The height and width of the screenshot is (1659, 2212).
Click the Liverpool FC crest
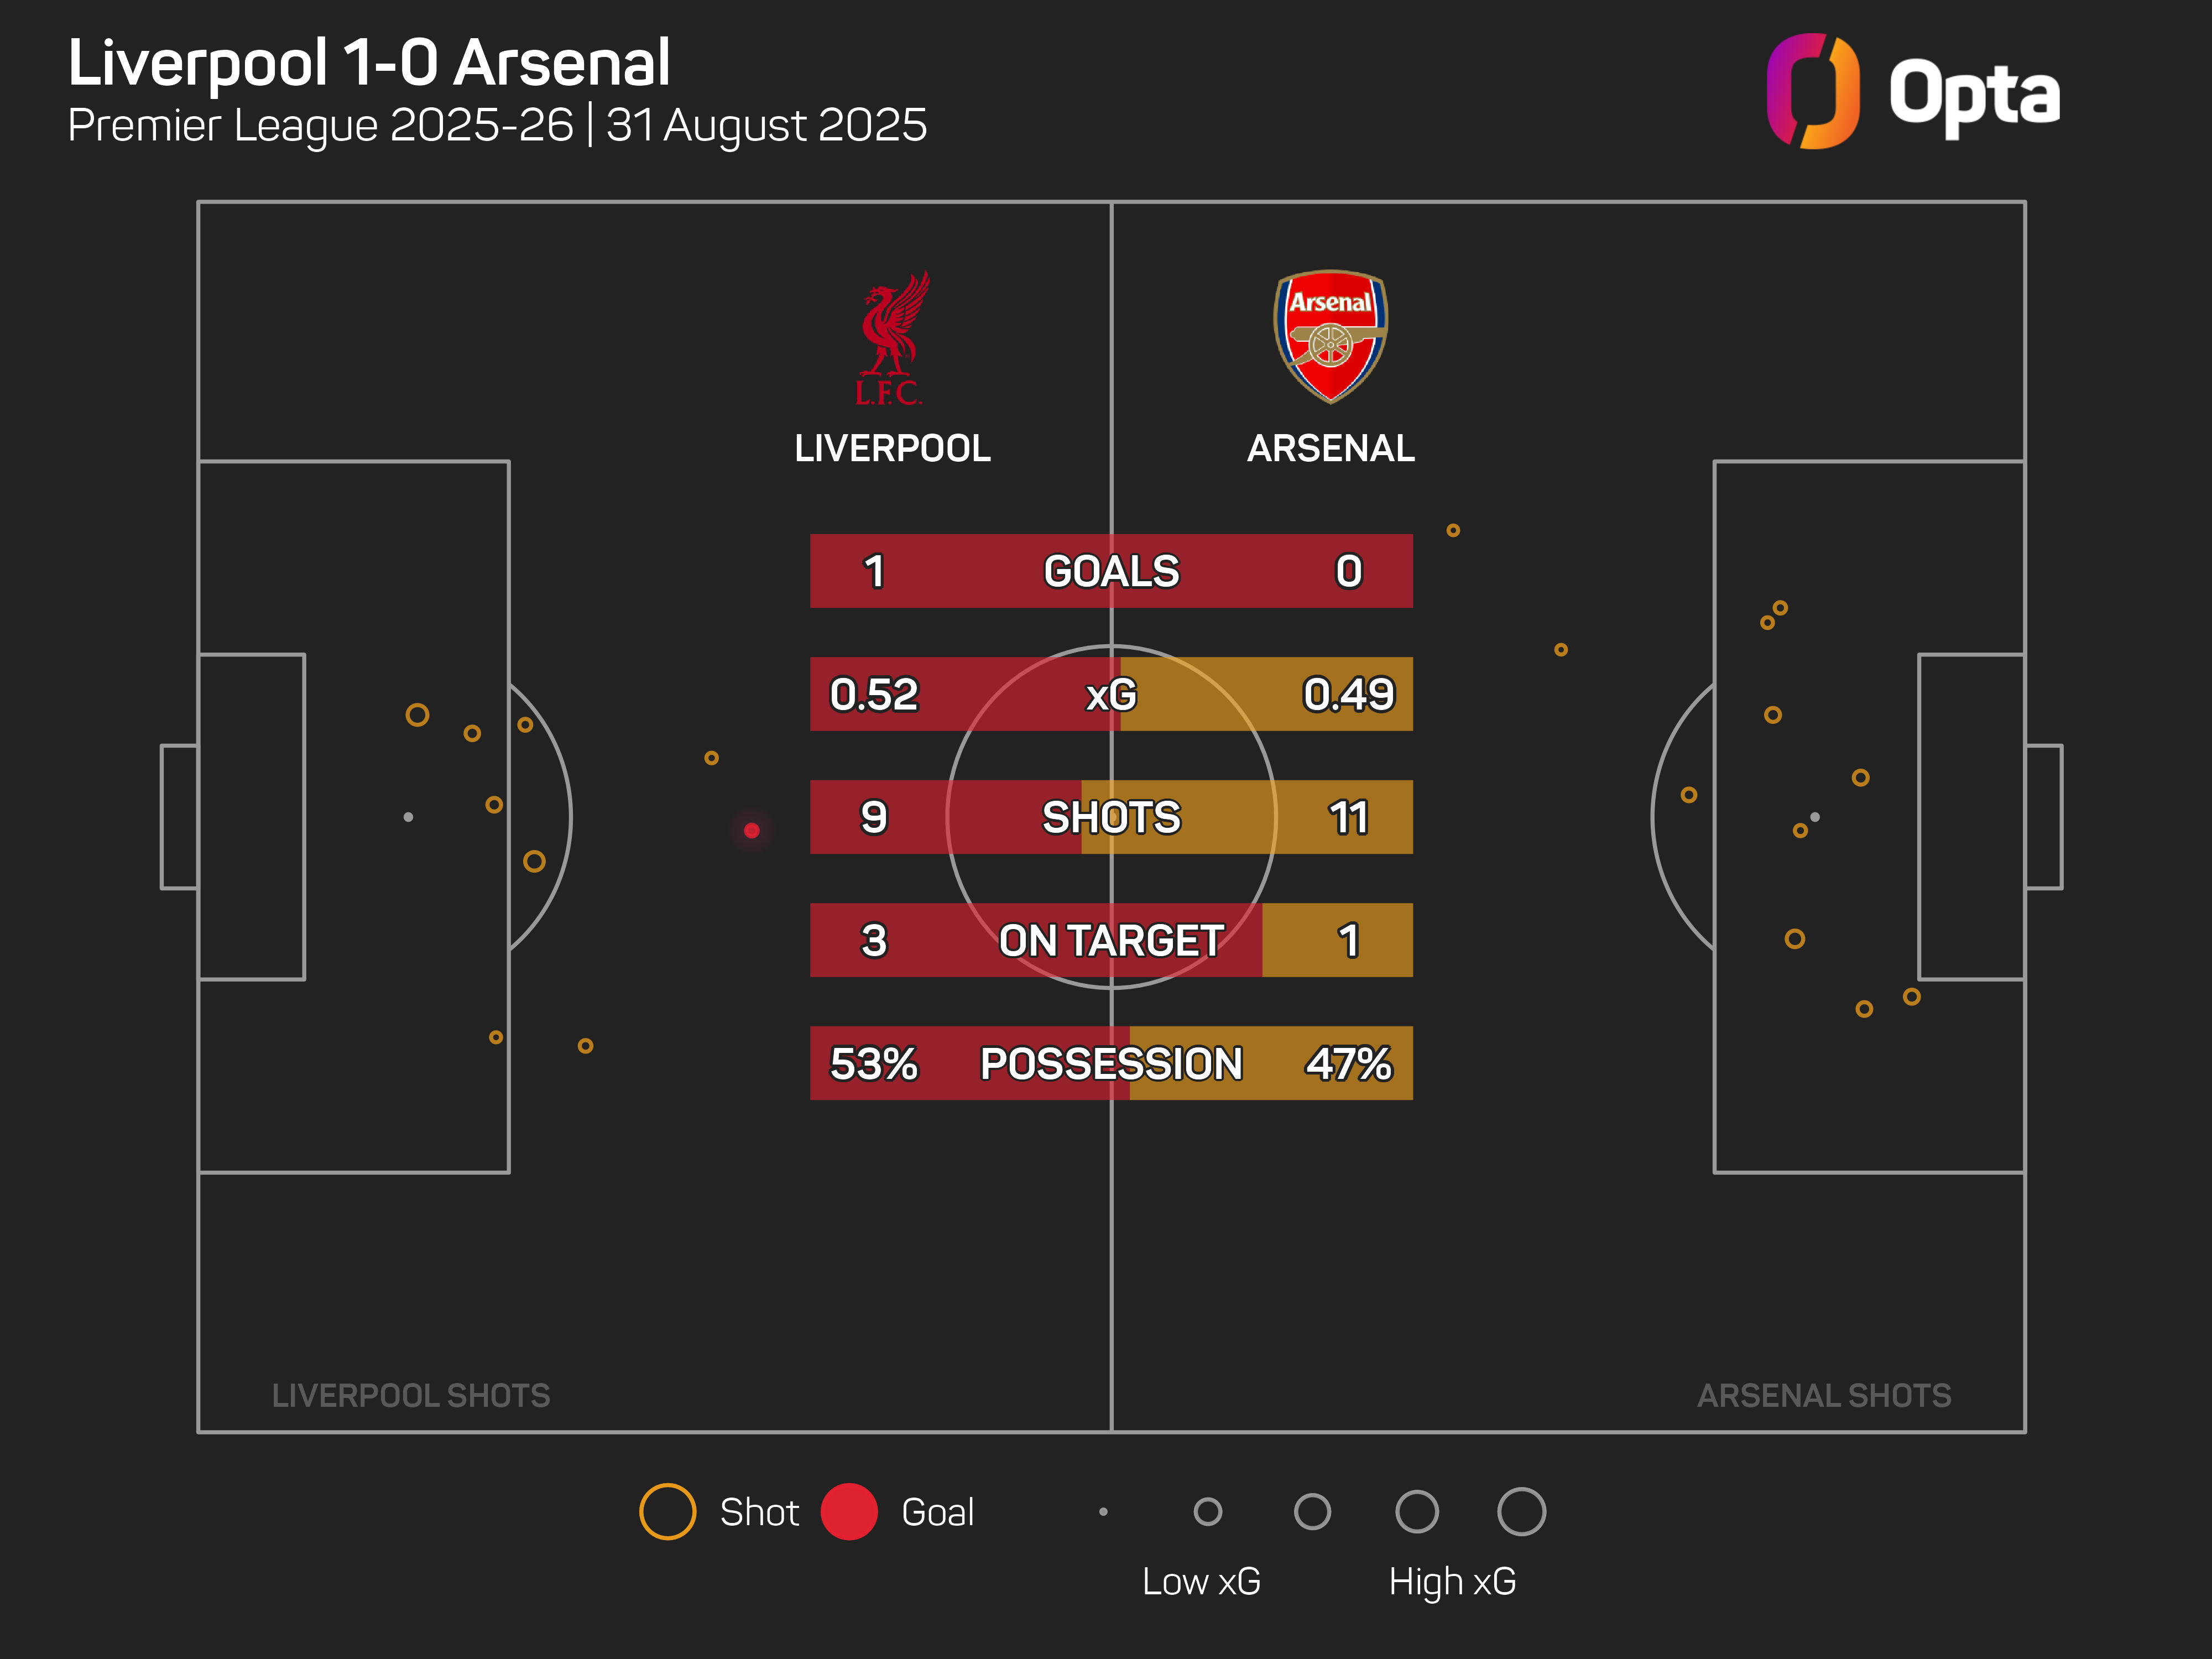pos(892,339)
